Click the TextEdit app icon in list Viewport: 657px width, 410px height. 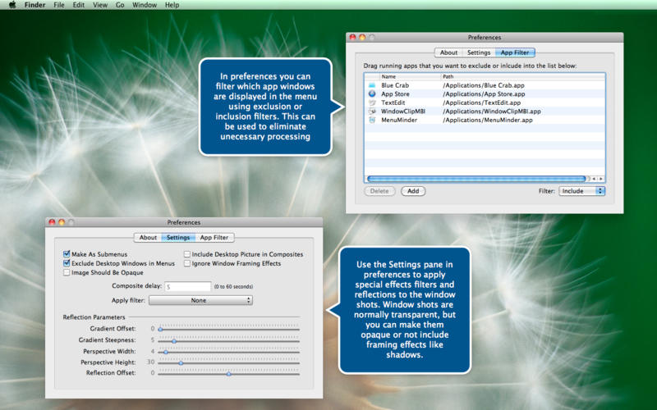click(x=372, y=102)
